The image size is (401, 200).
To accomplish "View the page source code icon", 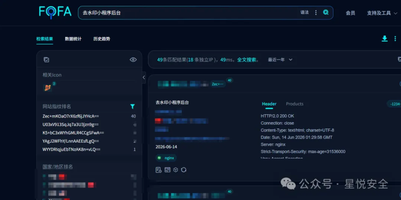I will pyautogui.click(x=167, y=170).
